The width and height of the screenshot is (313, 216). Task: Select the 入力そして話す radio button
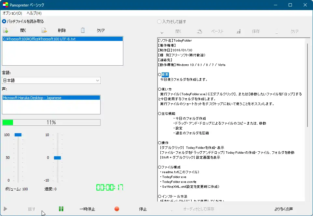pyautogui.click(x=159, y=22)
